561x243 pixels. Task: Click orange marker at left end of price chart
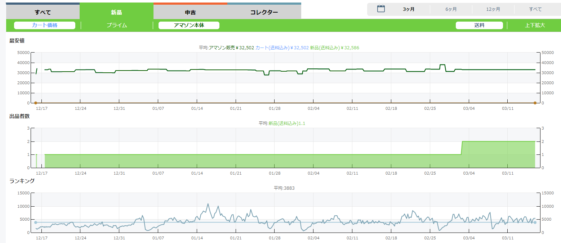(x=35, y=103)
